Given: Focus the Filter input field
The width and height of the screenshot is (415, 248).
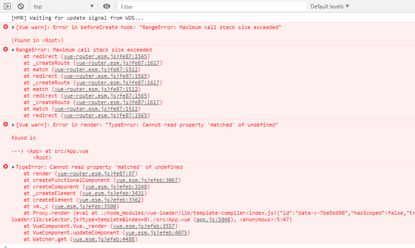Looking at the screenshot, I should coord(212,7).
